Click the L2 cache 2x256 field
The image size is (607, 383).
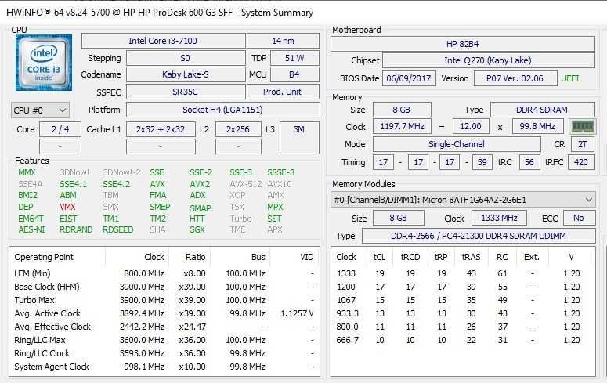pyautogui.click(x=238, y=129)
